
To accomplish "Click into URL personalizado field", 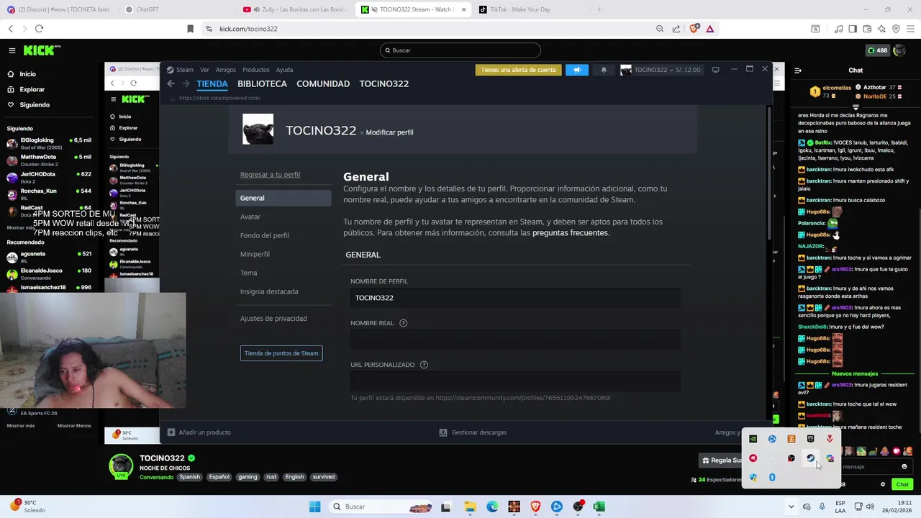I will [x=515, y=381].
